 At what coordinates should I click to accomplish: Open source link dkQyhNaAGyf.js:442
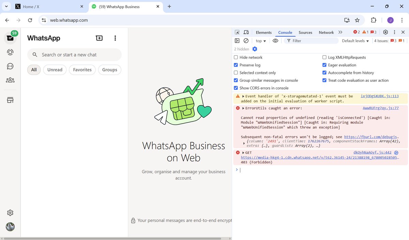[373, 153]
